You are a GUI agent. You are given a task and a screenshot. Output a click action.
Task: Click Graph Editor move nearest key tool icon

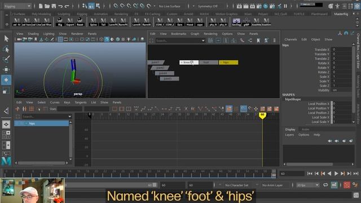pos(17,109)
